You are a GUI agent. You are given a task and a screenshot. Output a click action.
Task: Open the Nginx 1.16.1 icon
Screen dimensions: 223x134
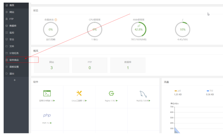[111, 93]
